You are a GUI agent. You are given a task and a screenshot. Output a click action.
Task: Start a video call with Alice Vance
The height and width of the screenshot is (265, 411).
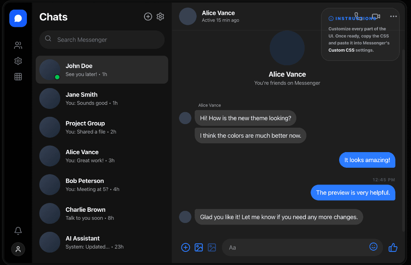(376, 16)
